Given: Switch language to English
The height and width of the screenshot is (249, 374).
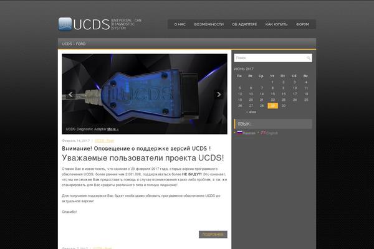Looking at the screenshot, I should (x=272, y=133).
